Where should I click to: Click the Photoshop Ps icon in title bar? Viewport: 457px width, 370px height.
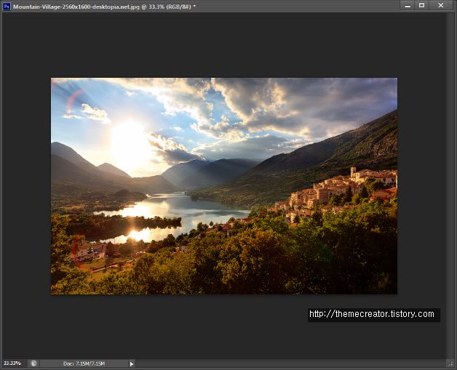pyautogui.click(x=7, y=6)
